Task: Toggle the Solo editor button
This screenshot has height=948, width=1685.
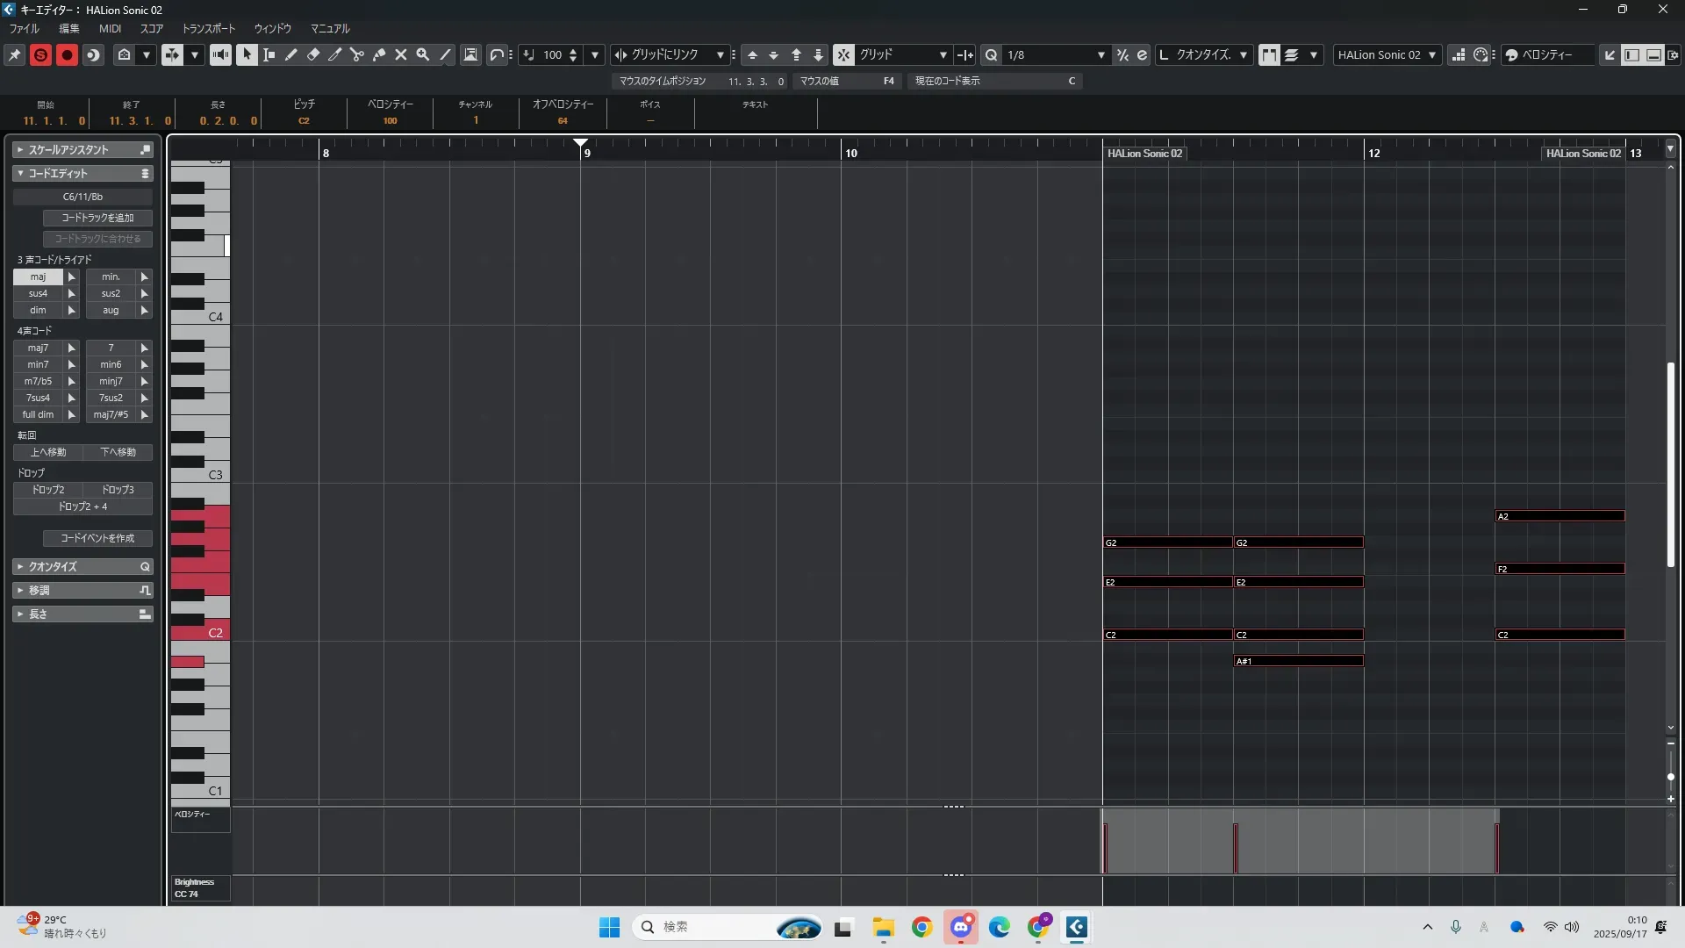Action: (x=40, y=54)
